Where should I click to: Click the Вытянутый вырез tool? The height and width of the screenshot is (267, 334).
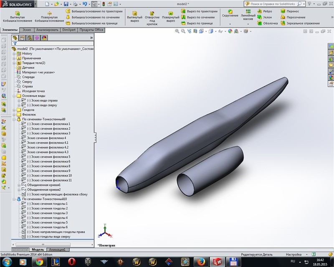[x=134, y=17]
